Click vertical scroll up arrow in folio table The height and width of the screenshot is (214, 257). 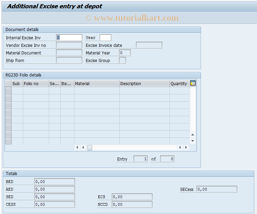pyautogui.click(x=193, y=135)
